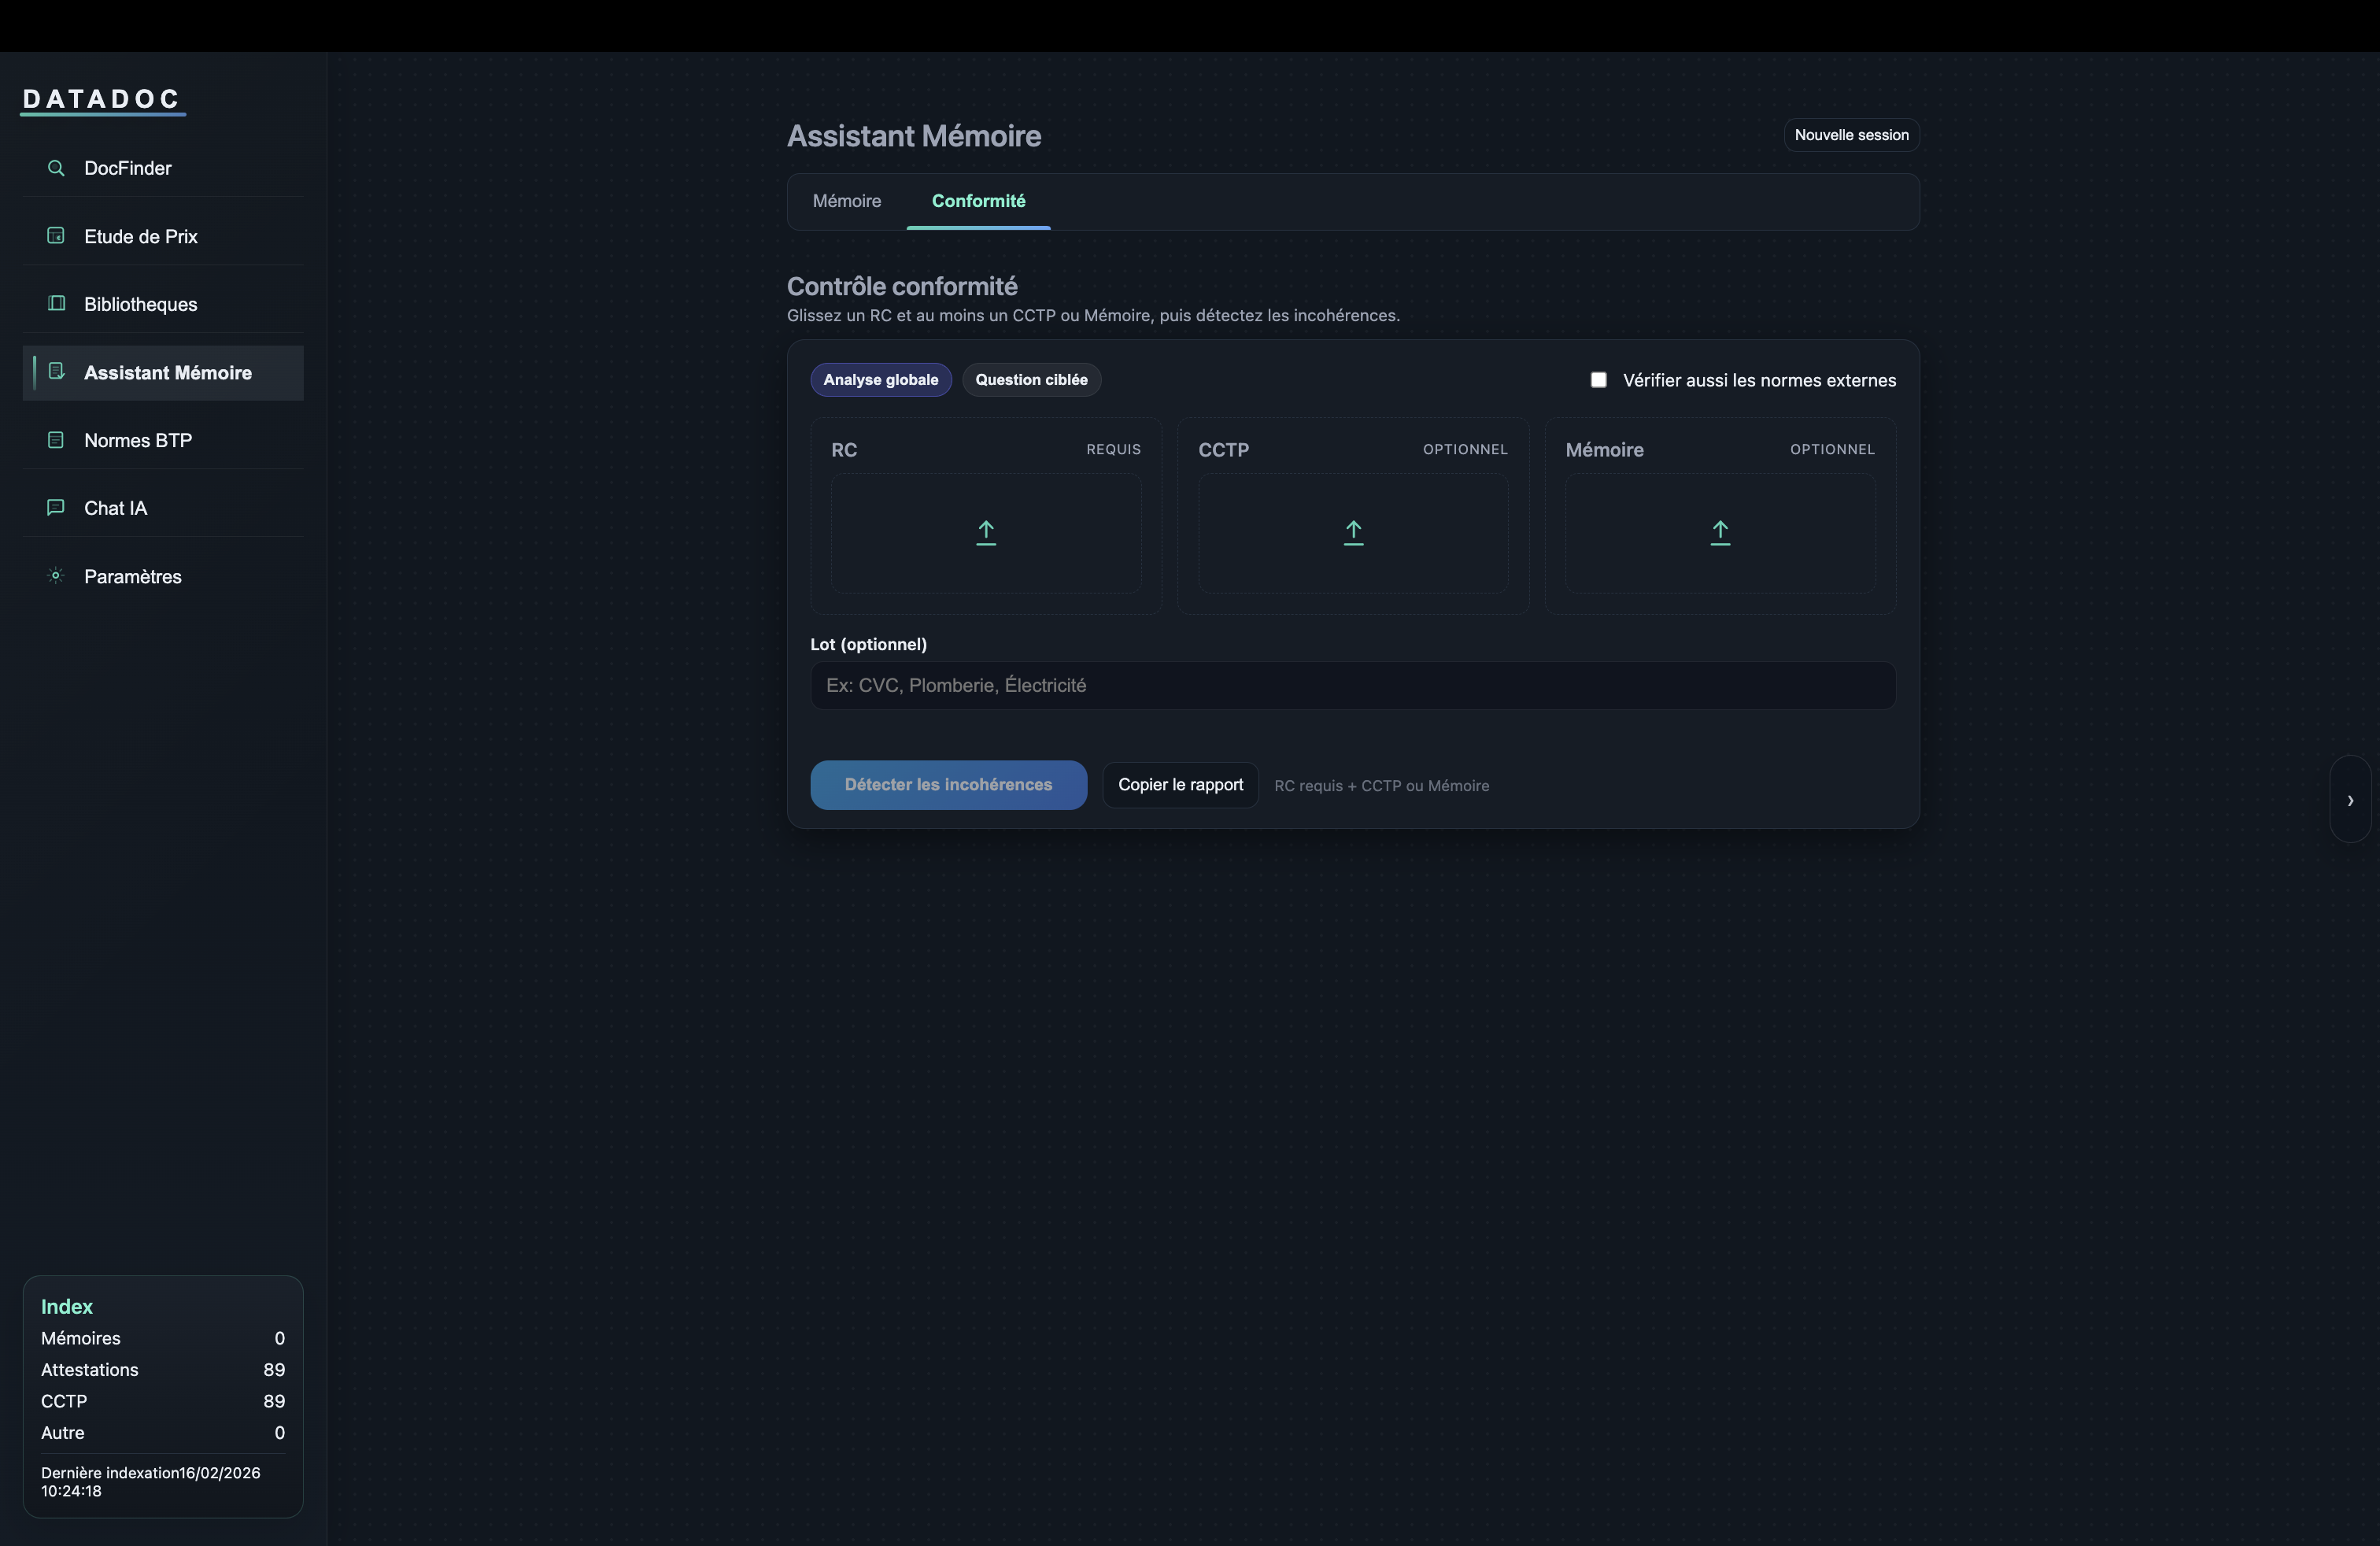Expand the right side panel chevron
Screen dimensions: 2380x1546
coord(2350,800)
